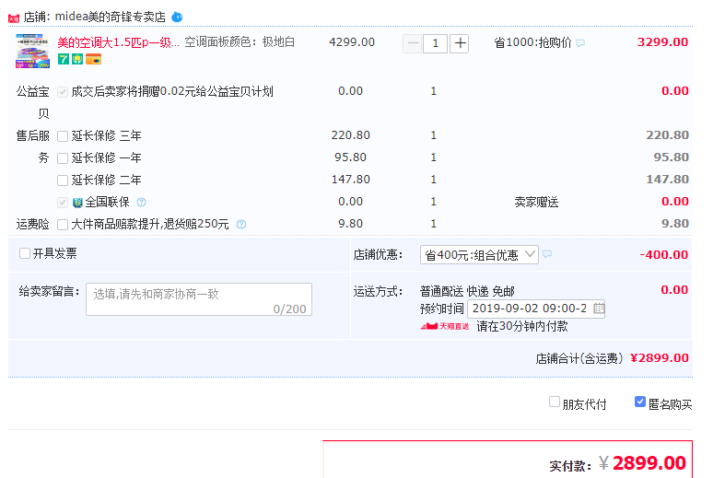Click the green guarantee badge icon
This screenshot has height=478, width=725.
click(77, 59)
